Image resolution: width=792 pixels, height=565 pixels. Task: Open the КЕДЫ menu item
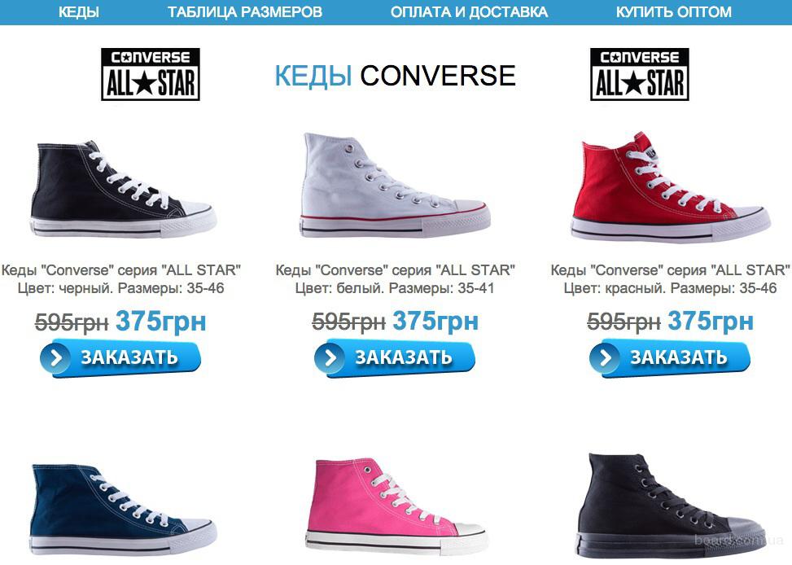pos(79,11)
